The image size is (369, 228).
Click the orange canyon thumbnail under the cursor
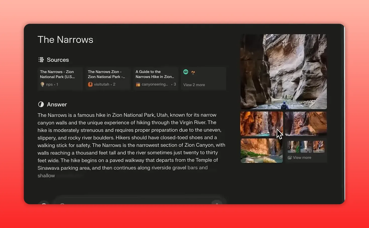tap(261, 124)
